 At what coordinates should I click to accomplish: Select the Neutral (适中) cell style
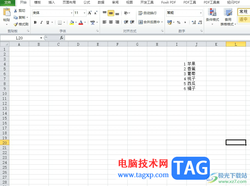tap(243, 19)
